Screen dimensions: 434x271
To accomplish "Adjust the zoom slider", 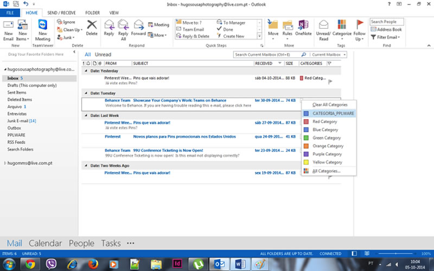I will point(396,254).
